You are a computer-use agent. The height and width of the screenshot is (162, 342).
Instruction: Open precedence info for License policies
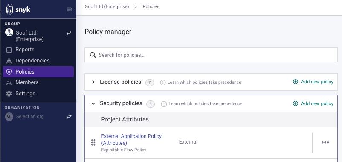click(x=204, y=82)
